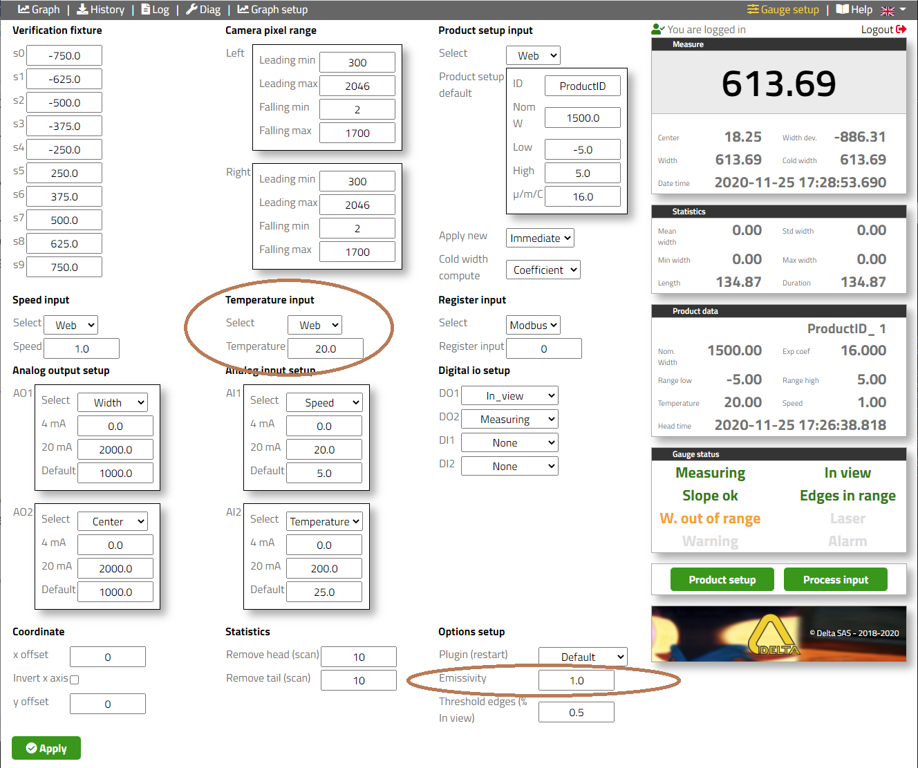Screen dimensions: 918x768
Task: Click the History download icon
Action: coord(82,10)
